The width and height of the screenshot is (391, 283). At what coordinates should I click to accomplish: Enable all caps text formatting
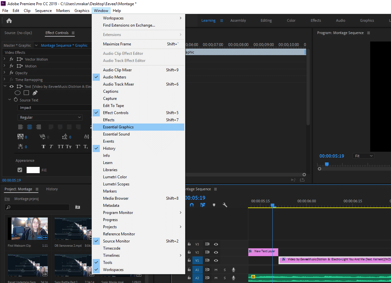click(x=60, y=147)
